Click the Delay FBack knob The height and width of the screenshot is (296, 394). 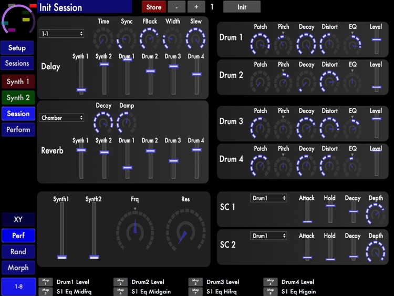point(149,38)
